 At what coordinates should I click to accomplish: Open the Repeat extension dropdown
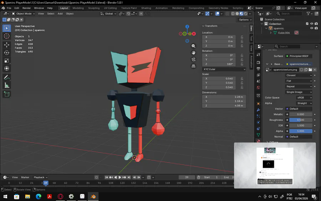(299, 86)
